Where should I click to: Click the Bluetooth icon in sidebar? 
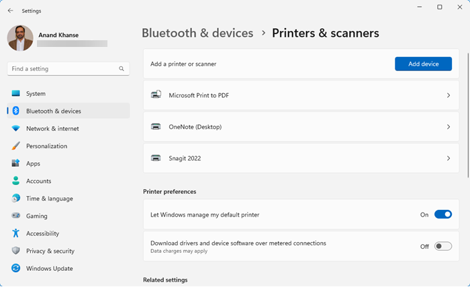point(15,111)
